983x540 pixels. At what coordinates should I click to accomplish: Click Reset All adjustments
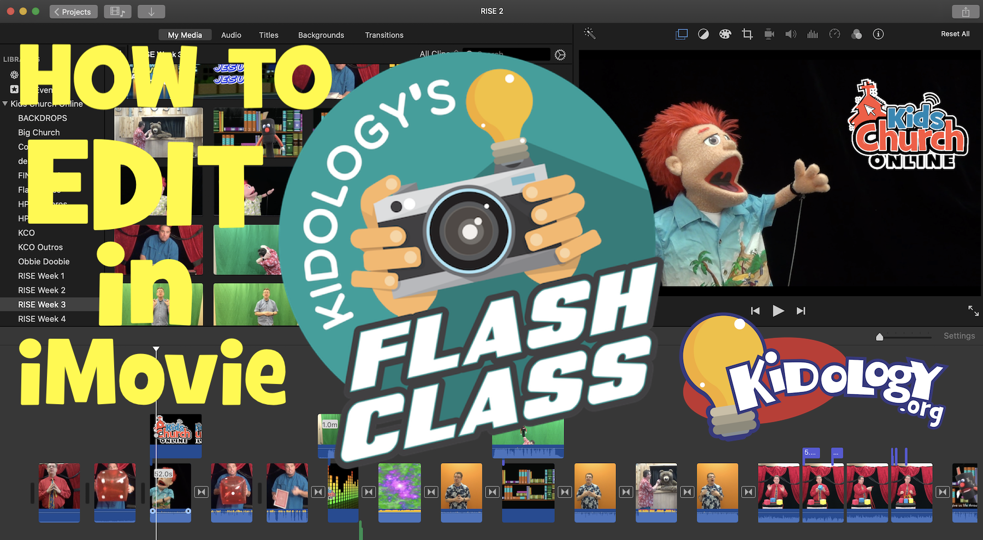click(x=955, y=34)
